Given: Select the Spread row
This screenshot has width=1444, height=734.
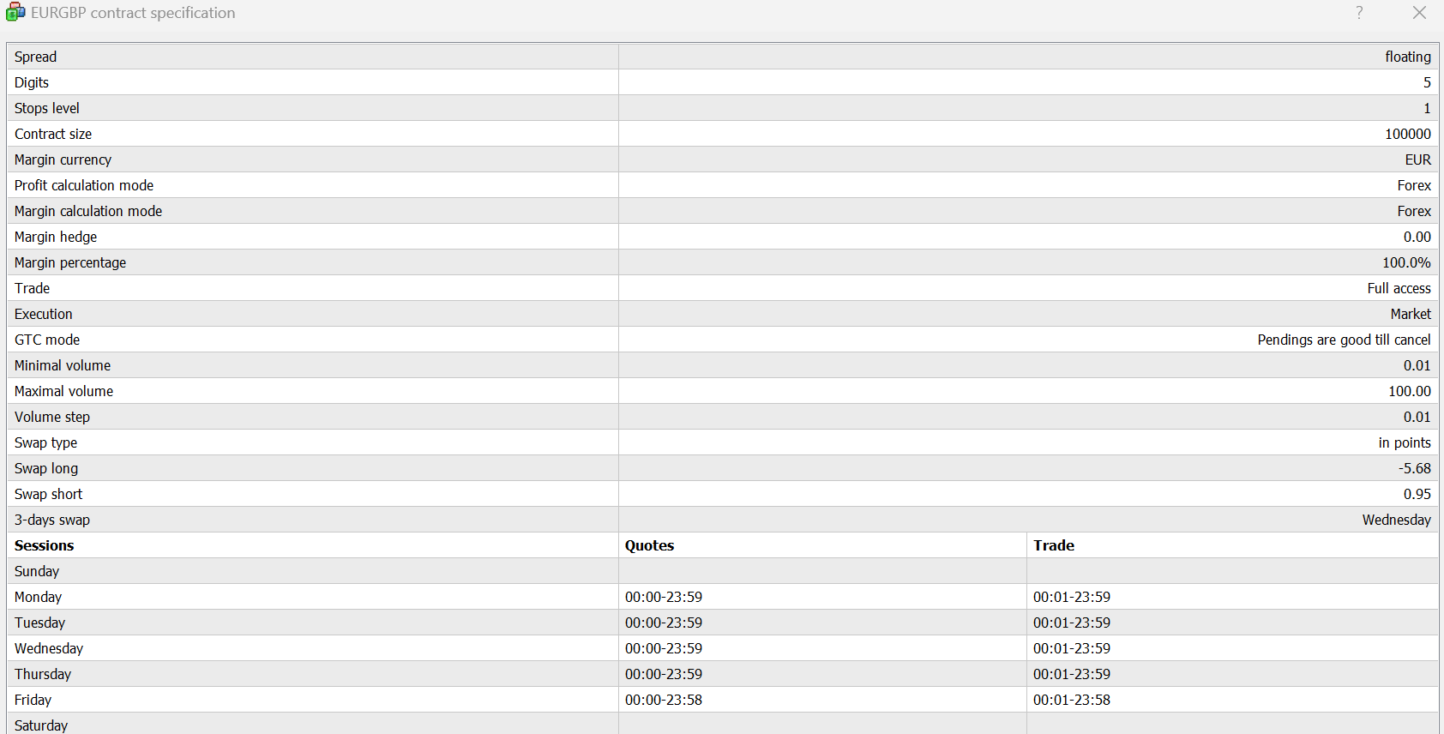Looking at the screenshot, I should 36,57.
